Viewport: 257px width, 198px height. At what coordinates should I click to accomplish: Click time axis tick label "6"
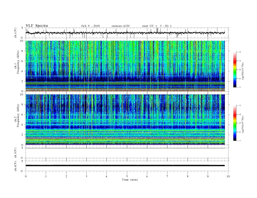coord(147,176)
